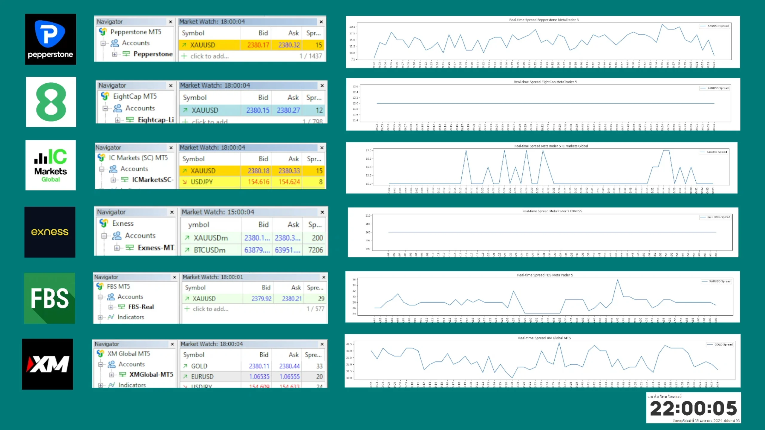Click the plus icon beside 'click to add' in FBS Market Watch
The height and width of the screenshot is (430, 765).
[x=187, y=309]
